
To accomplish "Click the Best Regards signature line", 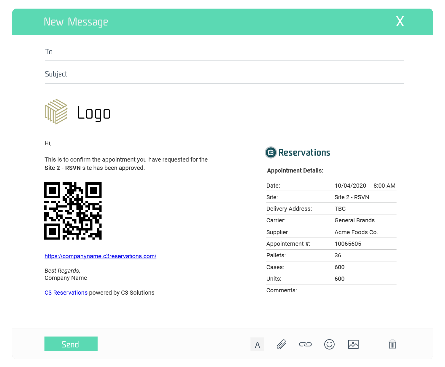I will (x=62, y=271).
